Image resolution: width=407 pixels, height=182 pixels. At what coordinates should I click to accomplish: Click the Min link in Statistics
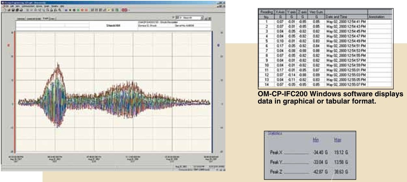coord(316,140)
